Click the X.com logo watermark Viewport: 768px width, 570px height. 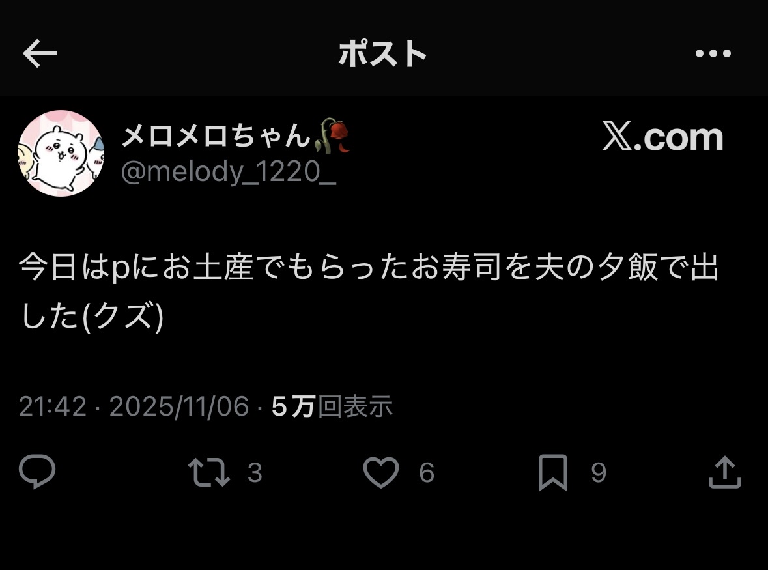662,137
